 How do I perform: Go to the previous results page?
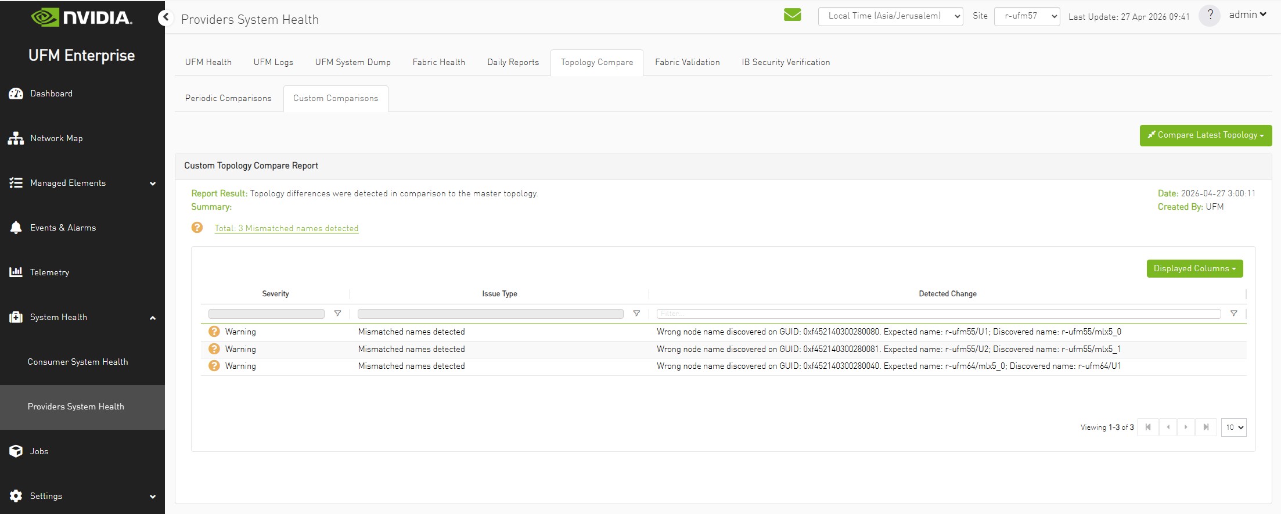[1168, 427]
